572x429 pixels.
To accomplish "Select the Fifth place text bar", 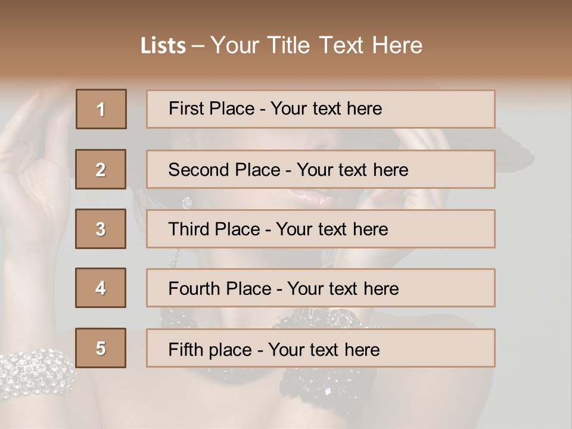I will click(x=321, y=347).
